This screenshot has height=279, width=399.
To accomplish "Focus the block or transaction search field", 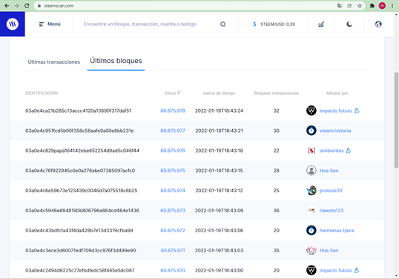I will [140, 24].
